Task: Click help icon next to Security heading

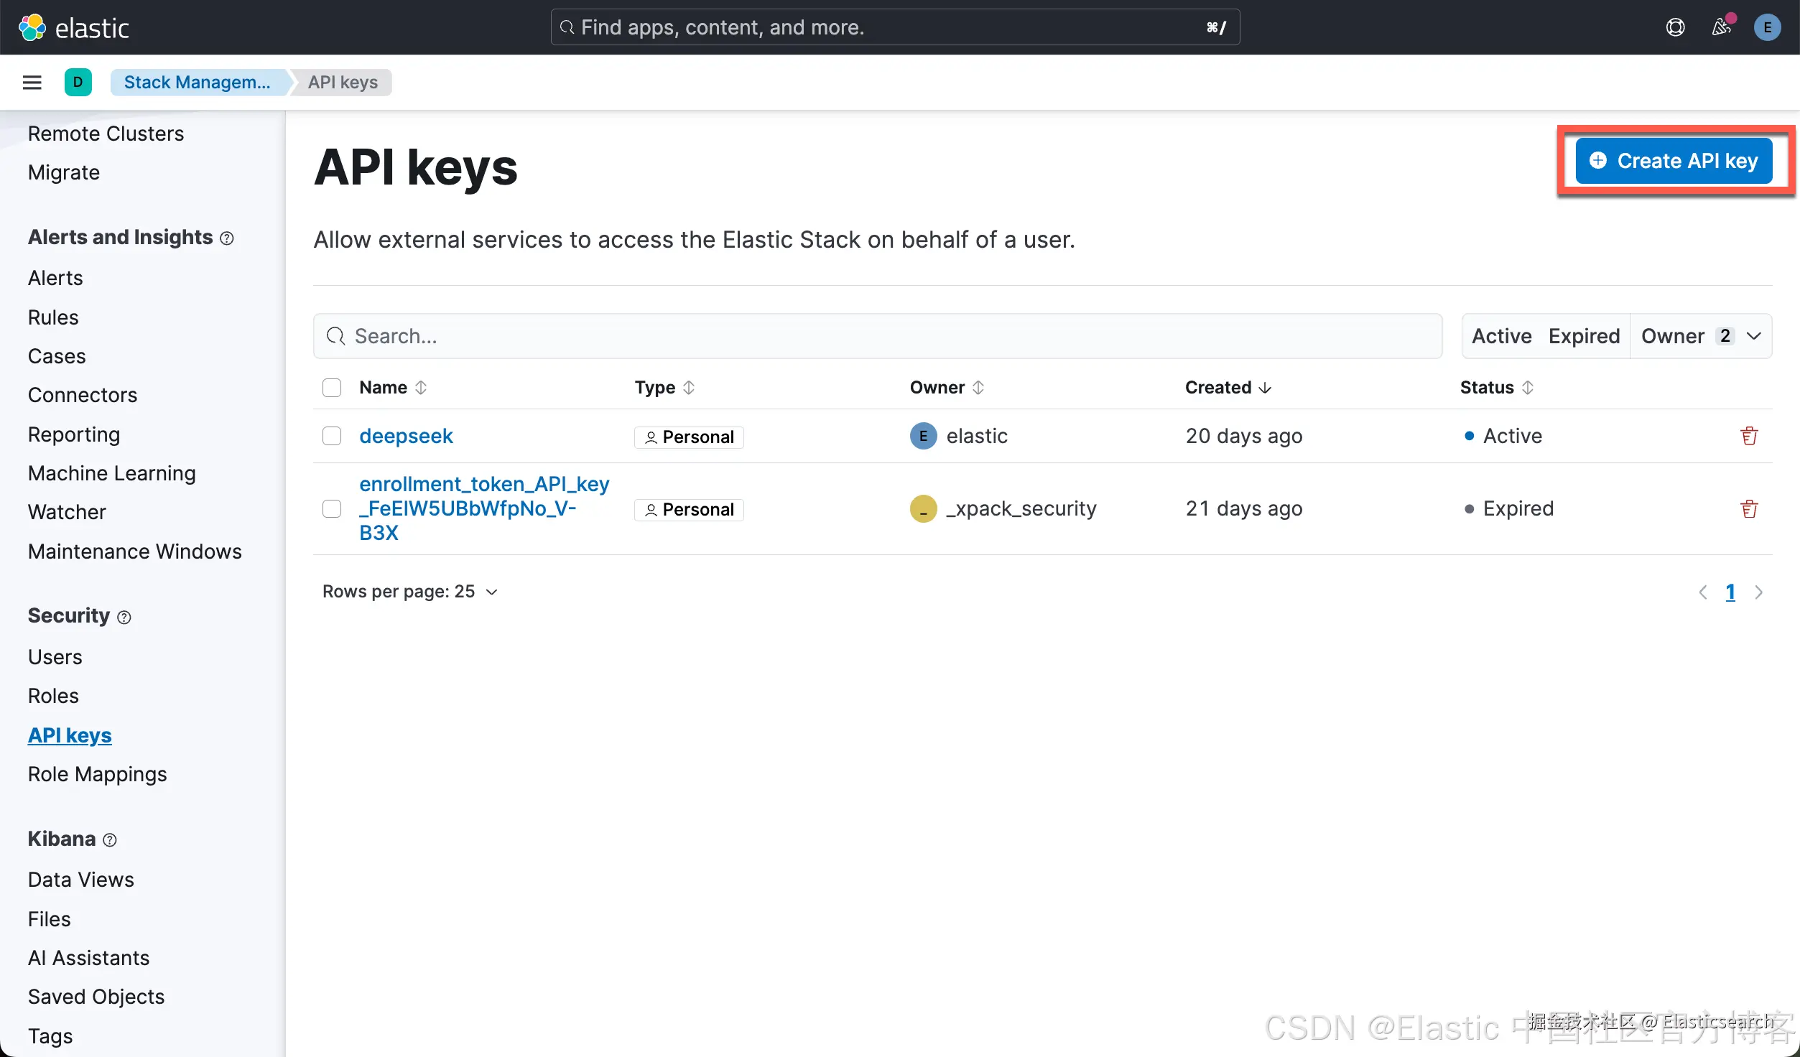Action: (x=124, y=618)
